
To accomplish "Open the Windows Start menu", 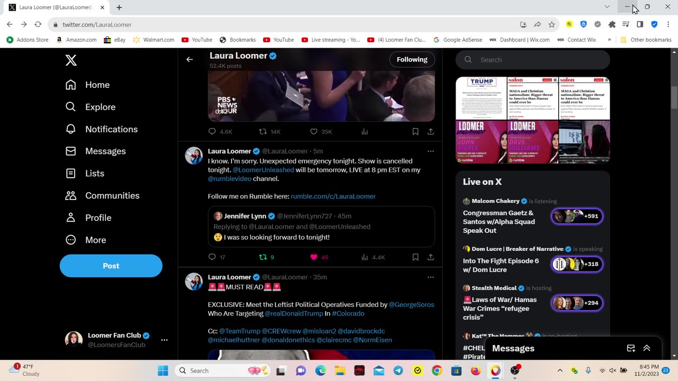I will tap(163, 370).
